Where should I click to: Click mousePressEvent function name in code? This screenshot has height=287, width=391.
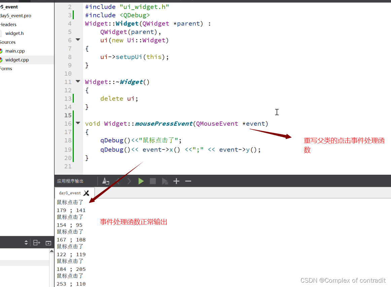click(164, 124)
